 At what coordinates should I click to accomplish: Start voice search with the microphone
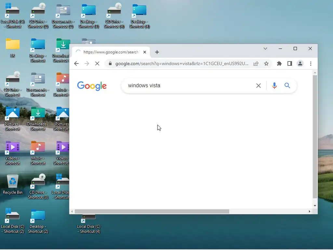(274, 86)
